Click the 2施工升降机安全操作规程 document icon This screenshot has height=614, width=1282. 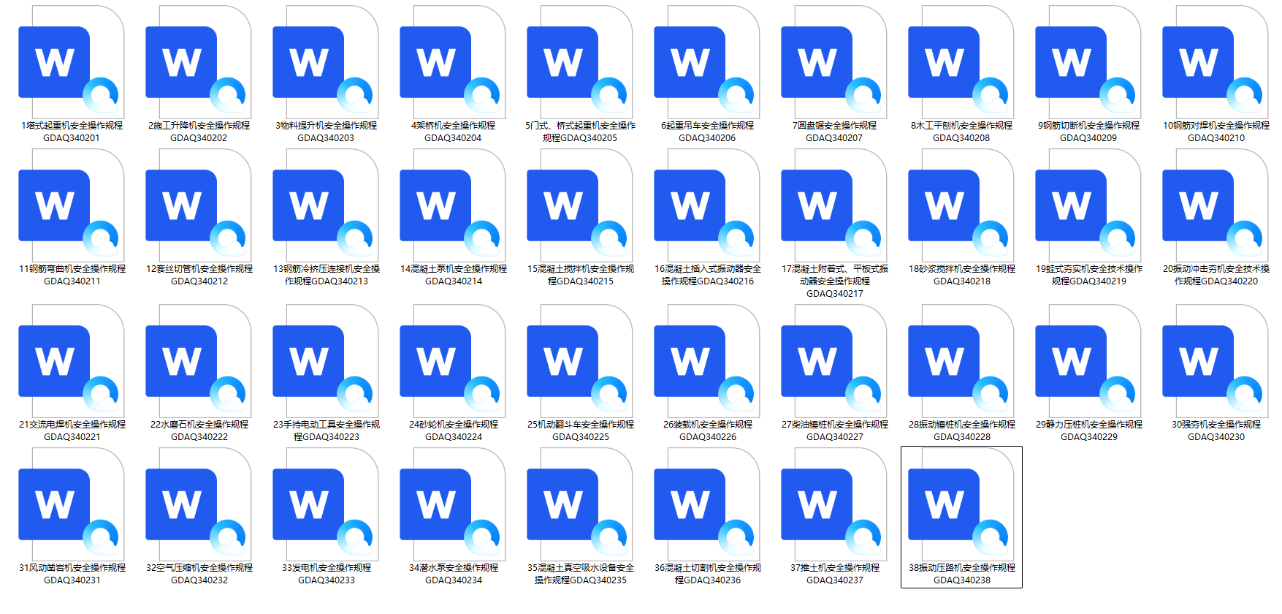[x=199, y=62]
